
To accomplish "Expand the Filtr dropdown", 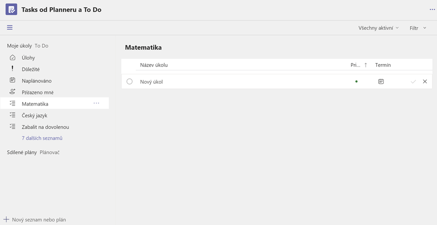I will pyautogui.click(x=418, y=28).
